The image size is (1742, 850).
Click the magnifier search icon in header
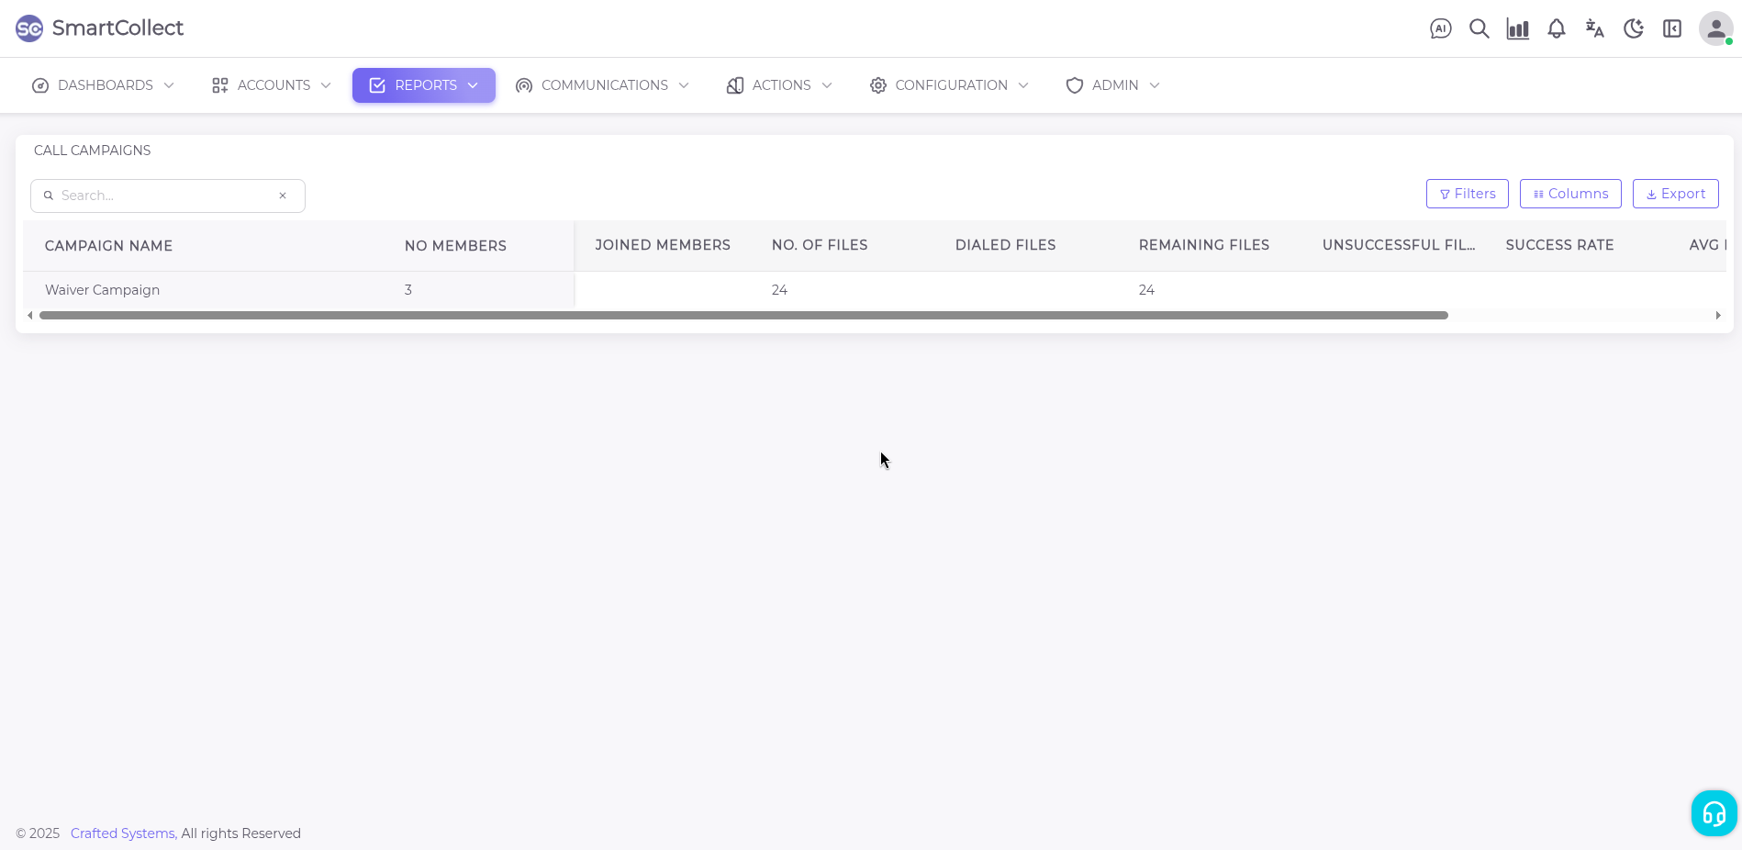[1479, 28]
